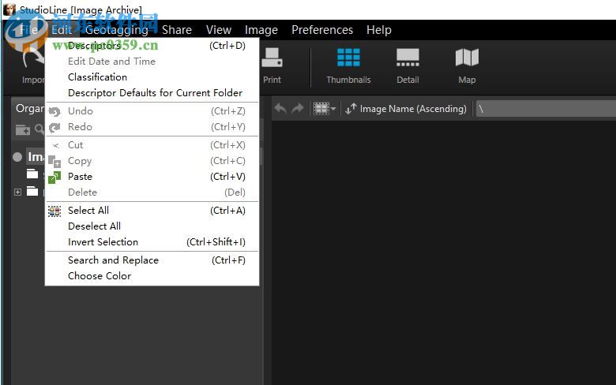Image resolution: width=616 pixels, height=385 pixels.
Task: Choose Invert Selection menu entry
Action: coord(152,241)
